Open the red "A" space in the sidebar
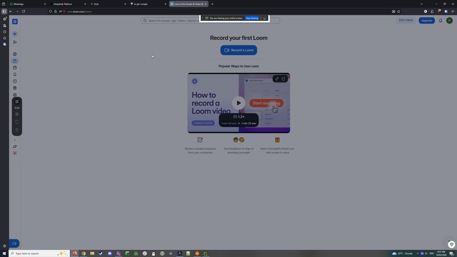Image resolution: width=457 pixels, height=257 pixels. click(15, 153)
